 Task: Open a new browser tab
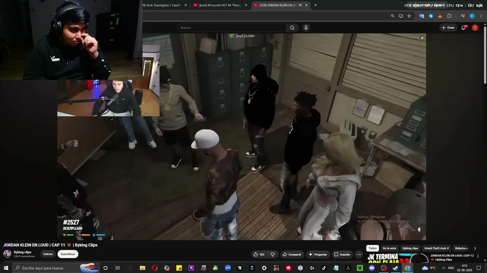pyautogui.click(x=315, y=5)
